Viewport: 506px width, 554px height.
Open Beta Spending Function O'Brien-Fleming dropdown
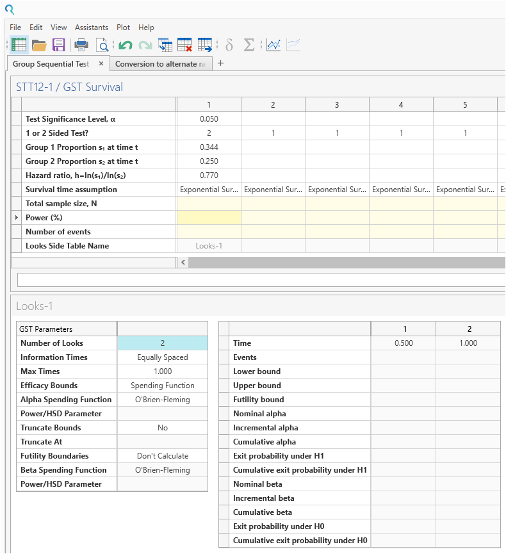163,470
